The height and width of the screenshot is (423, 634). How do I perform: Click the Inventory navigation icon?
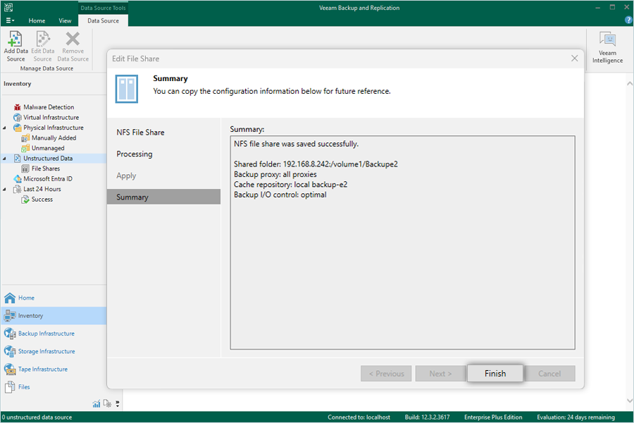point(10,316)
